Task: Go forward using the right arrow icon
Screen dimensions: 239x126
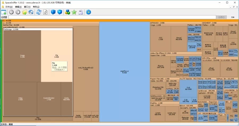Action: click(18, 12)
